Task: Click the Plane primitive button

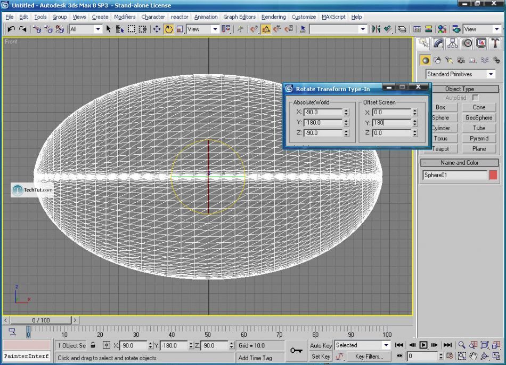Action: (479, 149)
